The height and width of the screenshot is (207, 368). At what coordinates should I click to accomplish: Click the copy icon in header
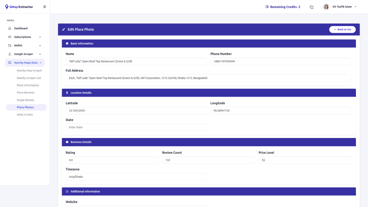click(x=311, y=7)
